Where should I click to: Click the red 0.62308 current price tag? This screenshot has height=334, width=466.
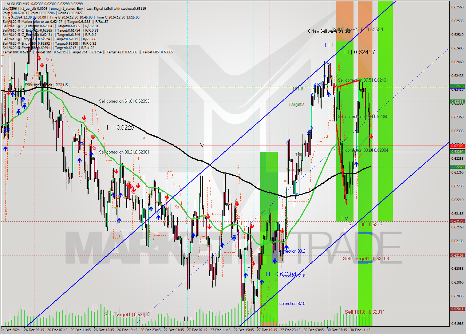point(457,146)
